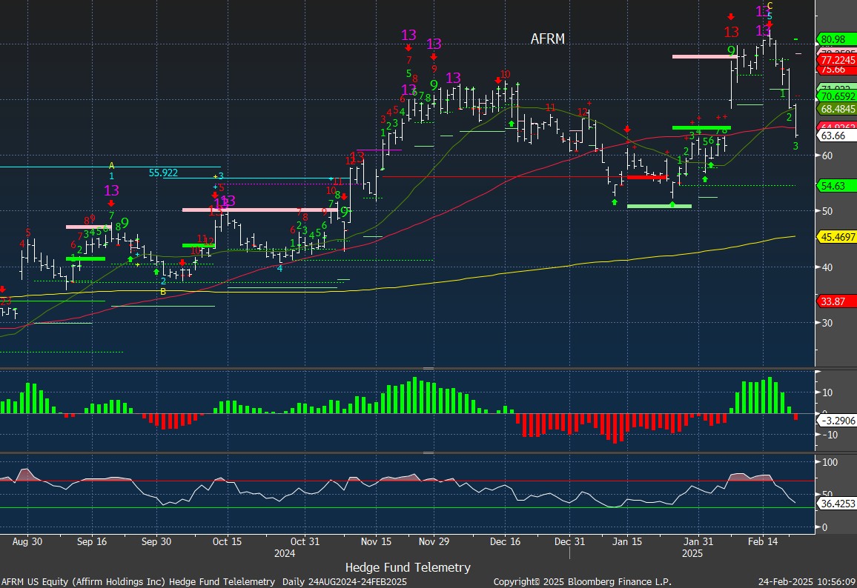Select the yellow A wave label

click(x=111, y=166)
